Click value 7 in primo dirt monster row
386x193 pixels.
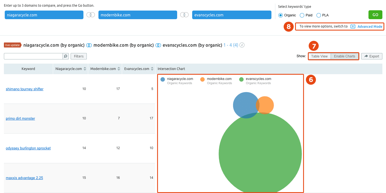(x=119, y=118)
